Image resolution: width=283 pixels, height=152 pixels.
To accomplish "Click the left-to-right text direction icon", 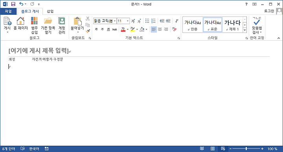I will [176, 21].
